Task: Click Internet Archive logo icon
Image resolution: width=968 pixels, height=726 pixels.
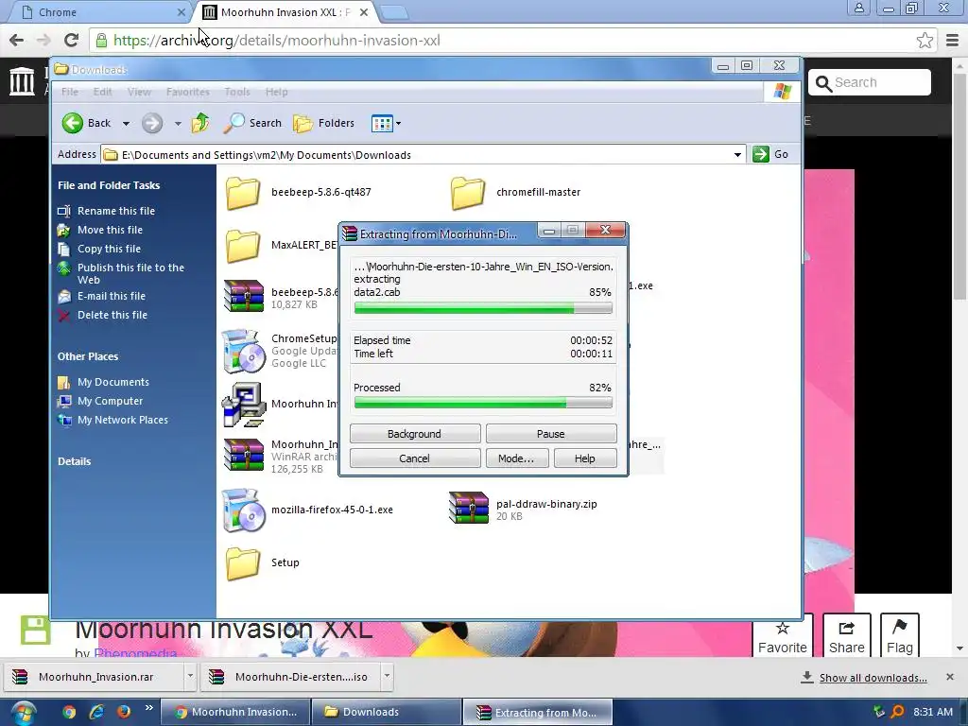Action: tap(23, 81)
